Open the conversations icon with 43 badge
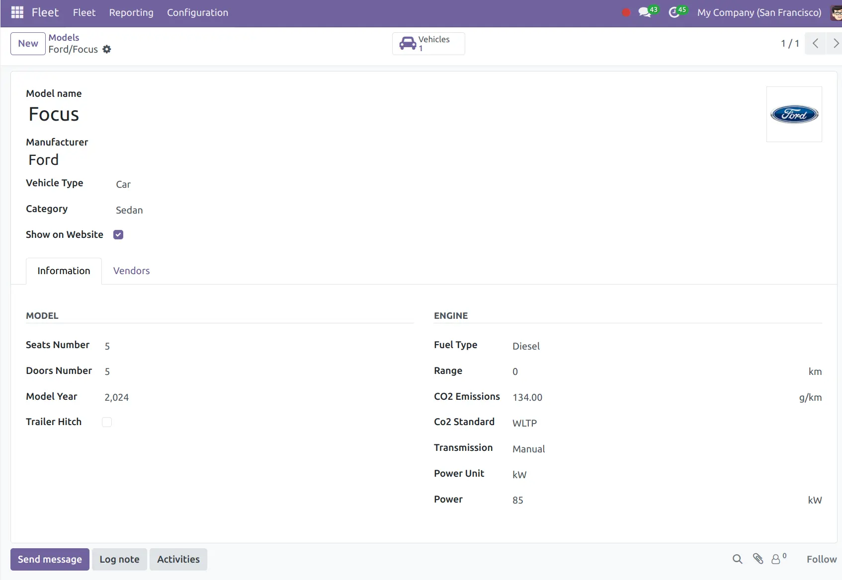 [x=648, y=12]
